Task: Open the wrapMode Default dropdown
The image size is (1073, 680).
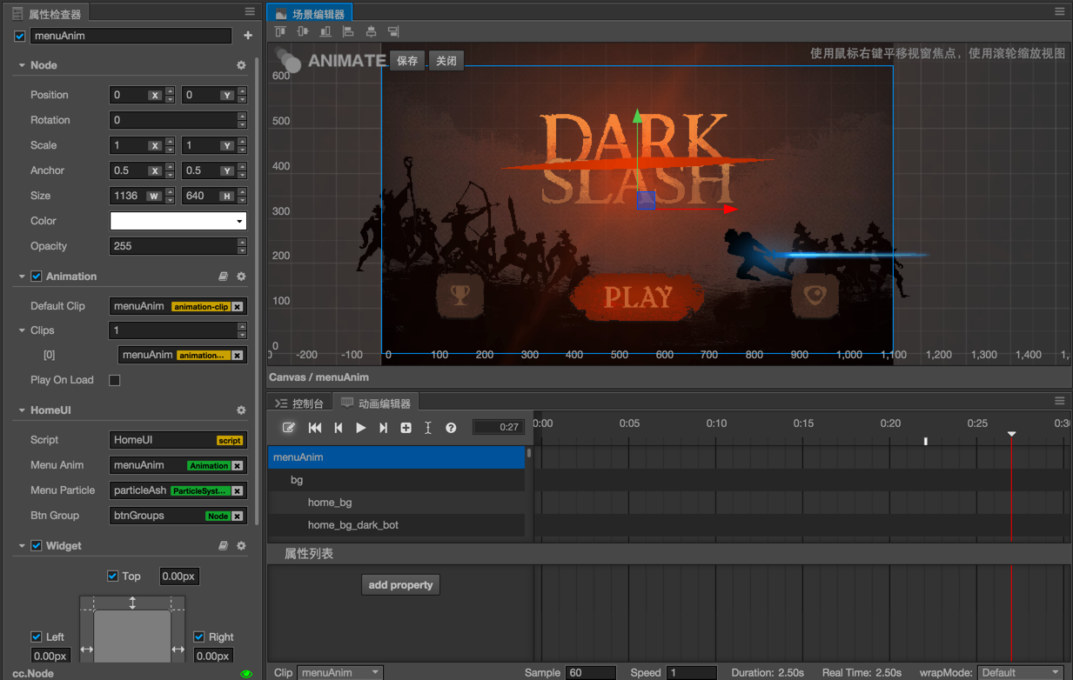Action: (1020, 672)
